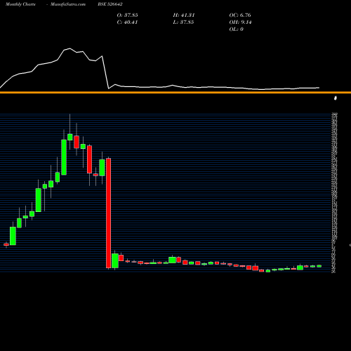Click the open value "O: 37.85"

pos(127,15)
